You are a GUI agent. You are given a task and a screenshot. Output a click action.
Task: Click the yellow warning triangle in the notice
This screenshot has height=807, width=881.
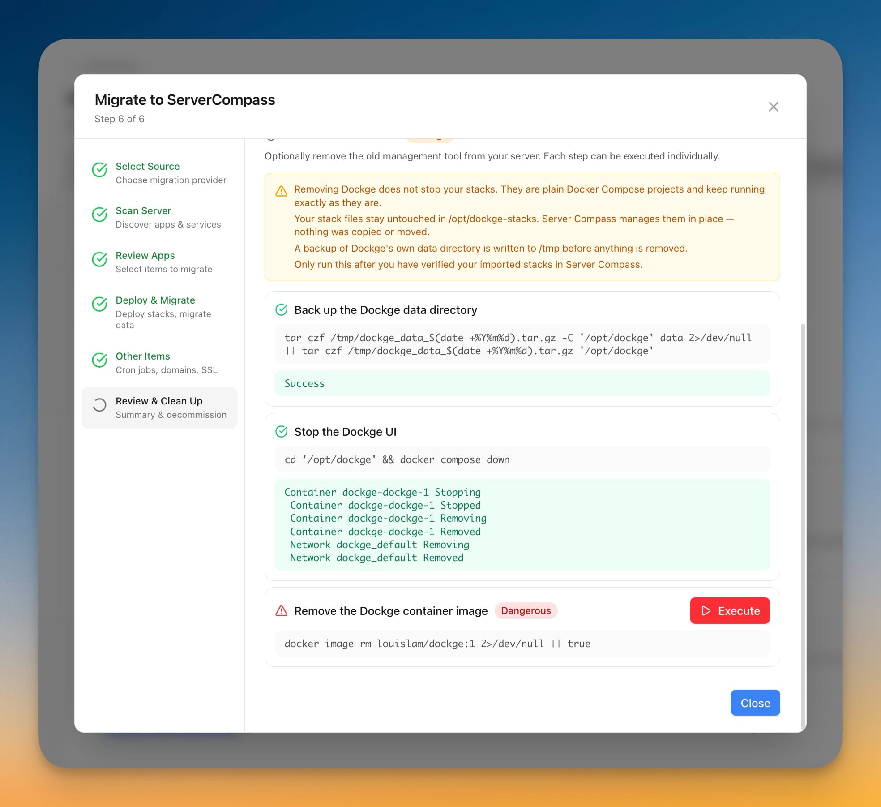tap(281, 191)
